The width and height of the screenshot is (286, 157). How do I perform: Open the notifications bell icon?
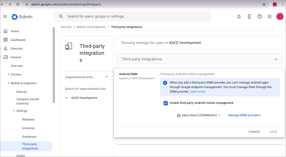click(239, 17)
